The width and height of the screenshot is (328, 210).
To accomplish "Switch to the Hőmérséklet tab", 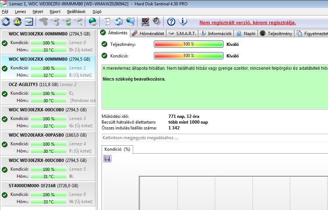I will coord(148,33).
